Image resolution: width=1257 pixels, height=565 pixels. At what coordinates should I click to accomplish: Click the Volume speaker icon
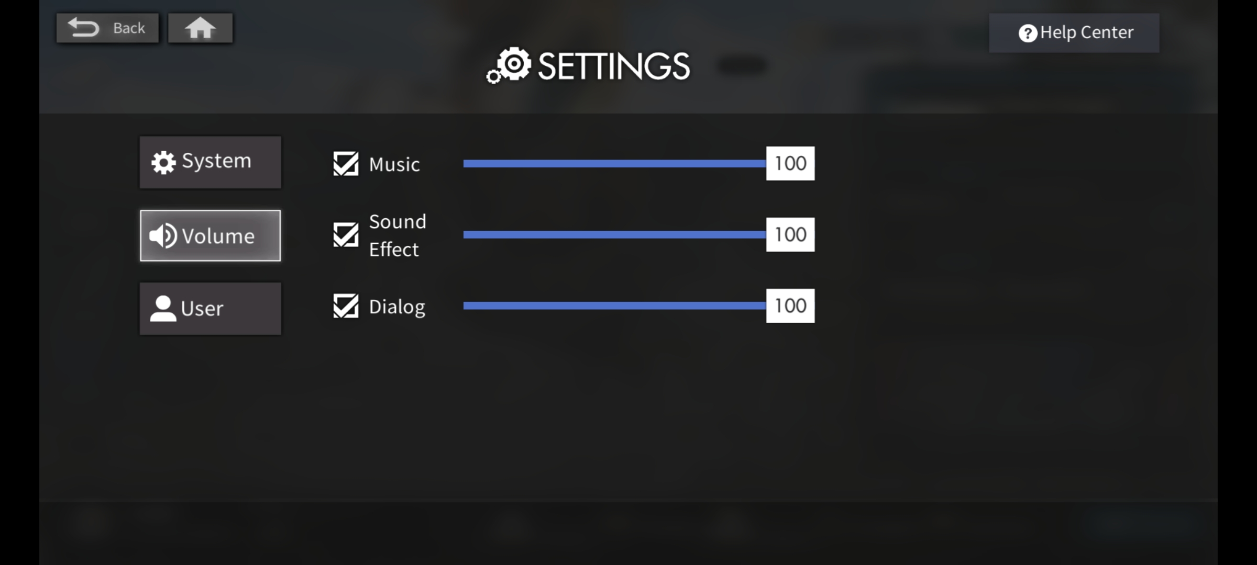[x=163, y=236]
